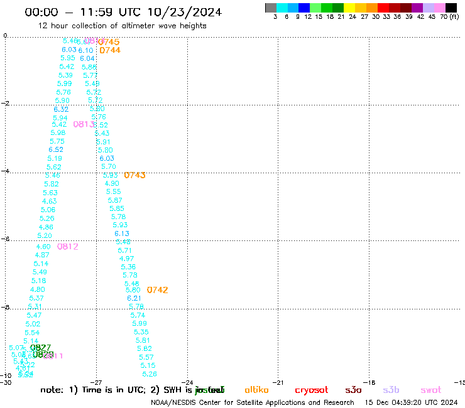Click the pink '0812' time stamp
Screen dimensions: 465x408
click(x=68, y=247)
